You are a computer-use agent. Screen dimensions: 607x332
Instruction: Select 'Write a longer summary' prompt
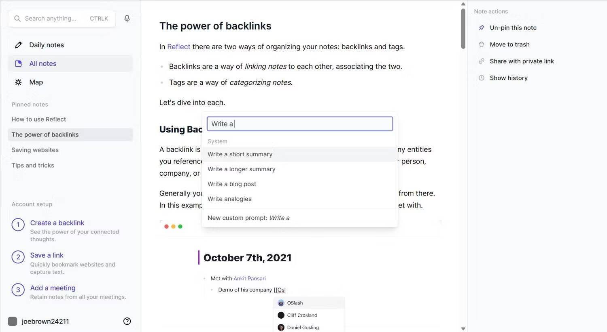tap(242, 169)
